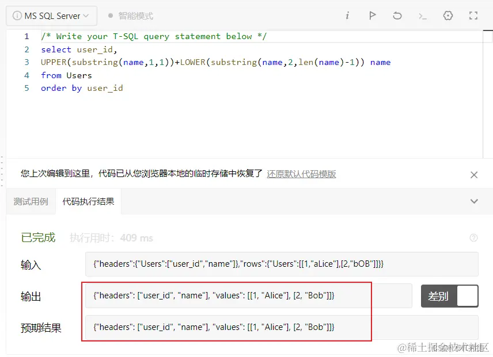This screenshot has width=493, height=357.
Task: Open the terminal console icon
Action: click(423, 16)
